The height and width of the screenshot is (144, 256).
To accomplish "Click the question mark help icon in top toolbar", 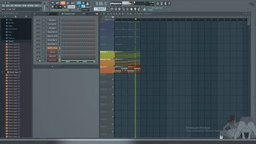I will 169,3.
